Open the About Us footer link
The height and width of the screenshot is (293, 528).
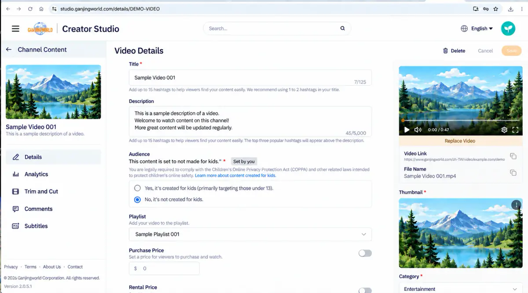(52, 267)
